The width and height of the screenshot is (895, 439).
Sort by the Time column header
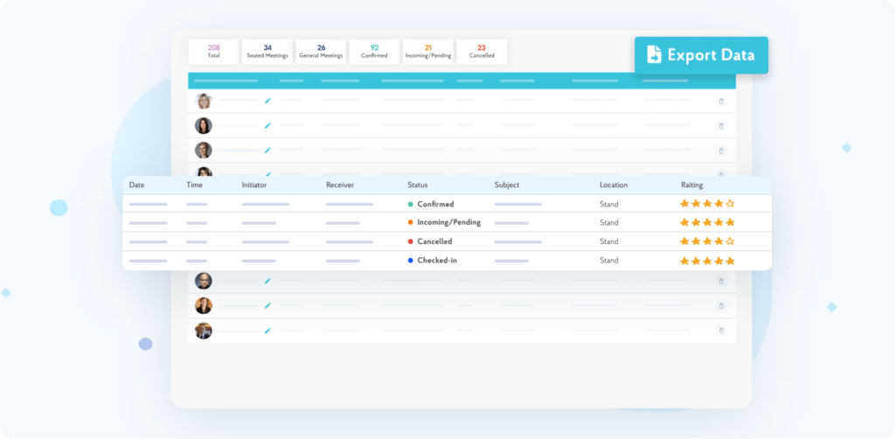tap(194, 185)
